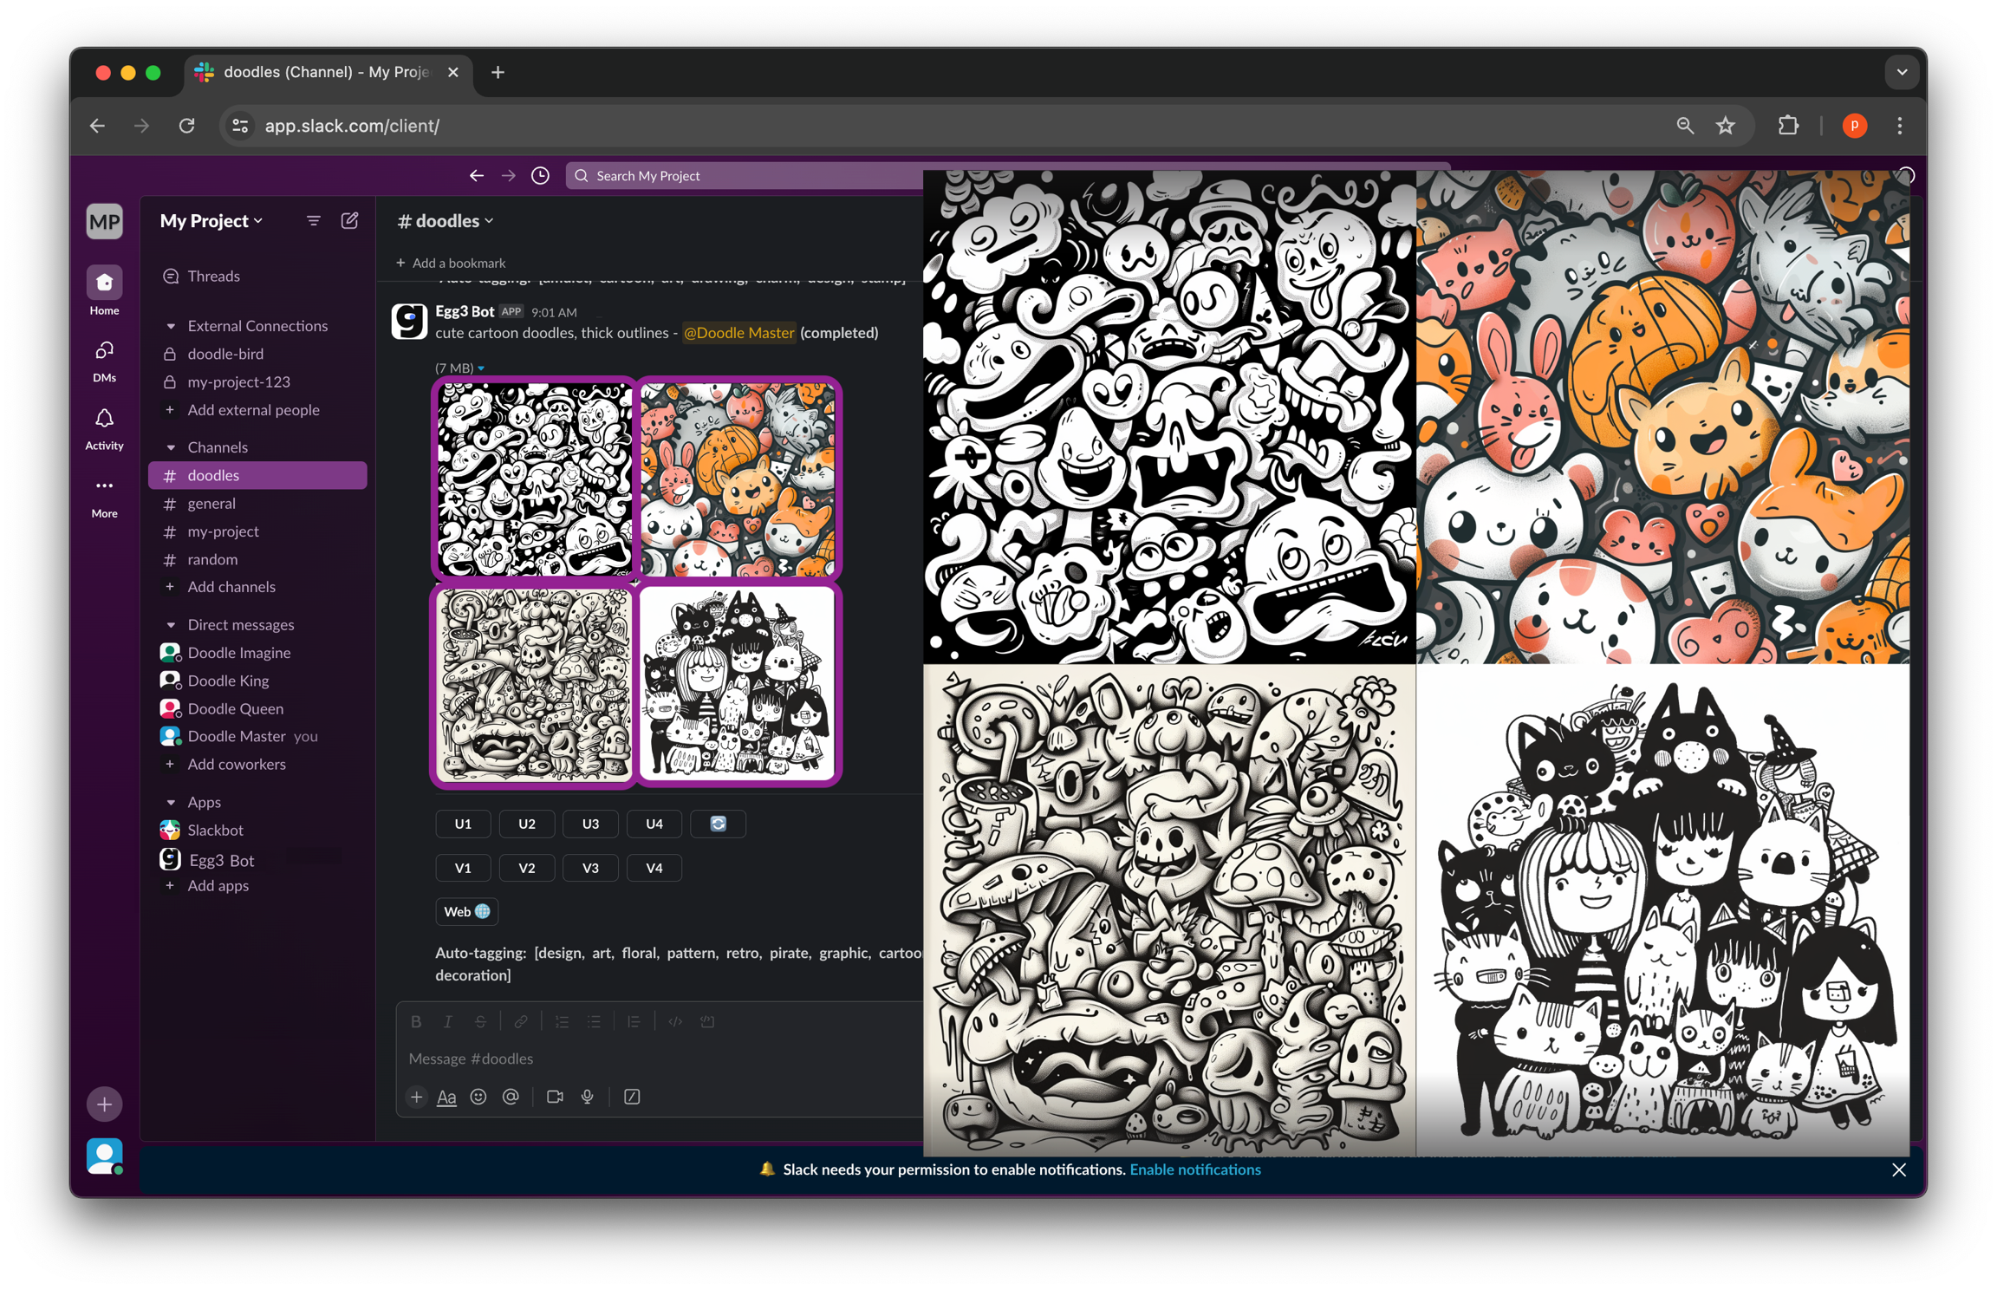Click the regenerate refresh button beside U4
The width and height of the screenshot is (1997, 1290).
tap(718, 824)
